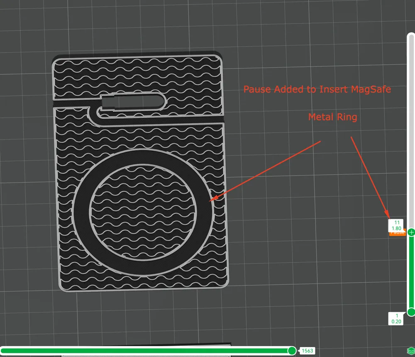Click the green filled vertical slider track
The image size is (415, 357).
411,272
